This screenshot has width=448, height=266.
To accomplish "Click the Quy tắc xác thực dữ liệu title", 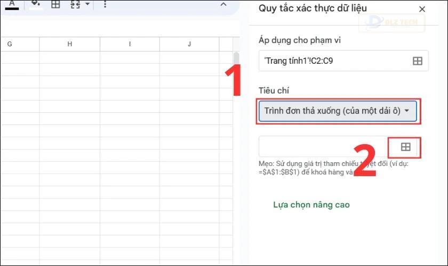I will 313,9.
